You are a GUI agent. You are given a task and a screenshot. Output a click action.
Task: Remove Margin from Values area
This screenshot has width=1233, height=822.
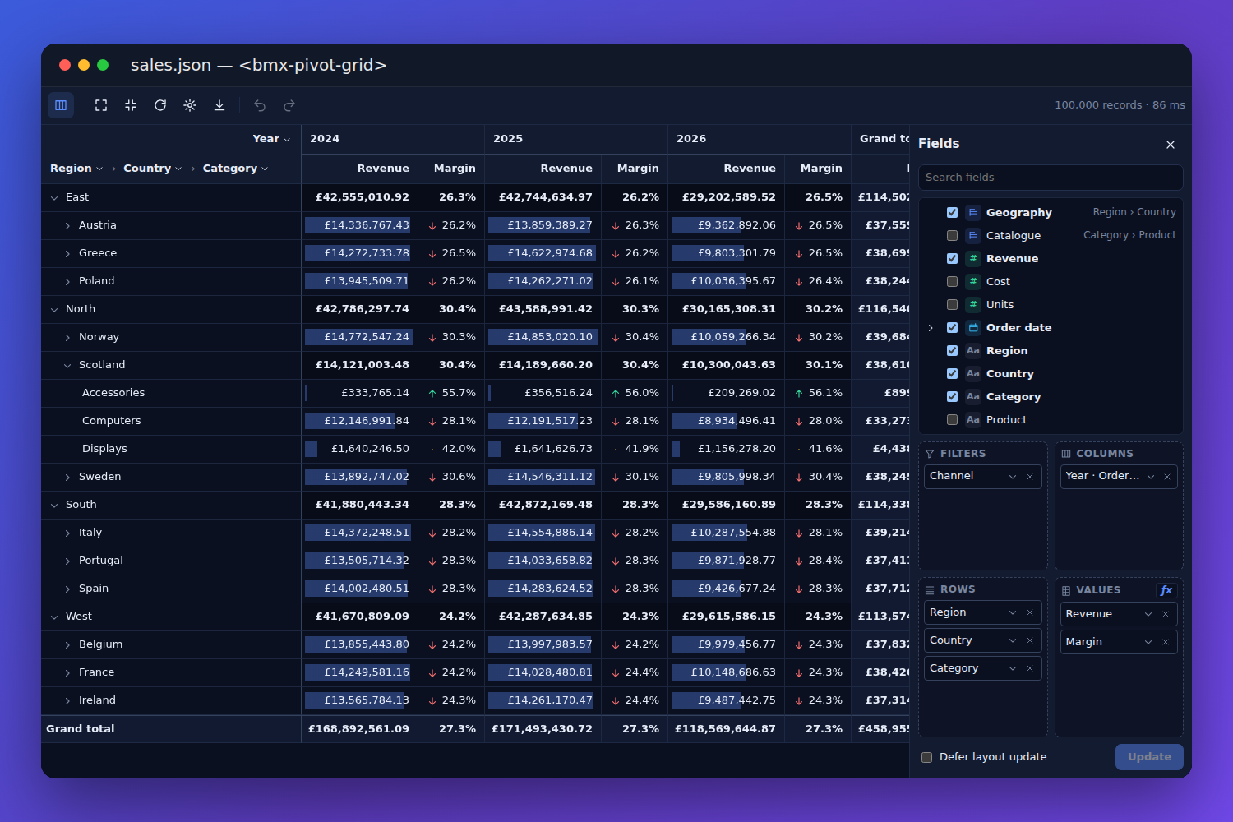click(x=1166, y=642)
